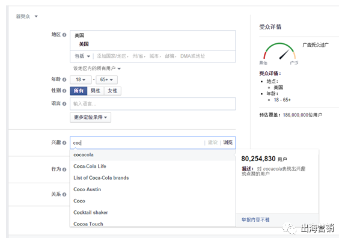Click info icon next to 兴趣
The height and width of the screenshot is (244, 345).
click(64, 143)
